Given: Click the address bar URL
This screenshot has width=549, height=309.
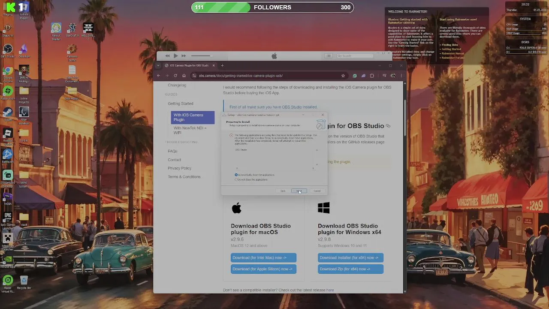Looking at the screenshot, I should click(x=241, y=76).
